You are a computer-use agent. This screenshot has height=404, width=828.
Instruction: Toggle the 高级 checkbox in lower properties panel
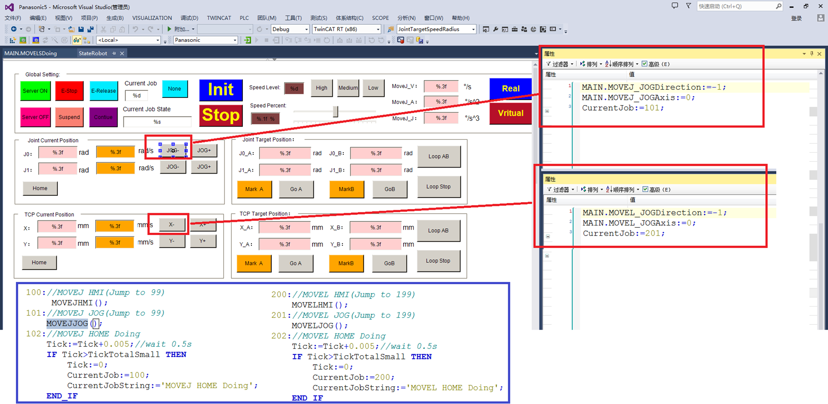645,189
